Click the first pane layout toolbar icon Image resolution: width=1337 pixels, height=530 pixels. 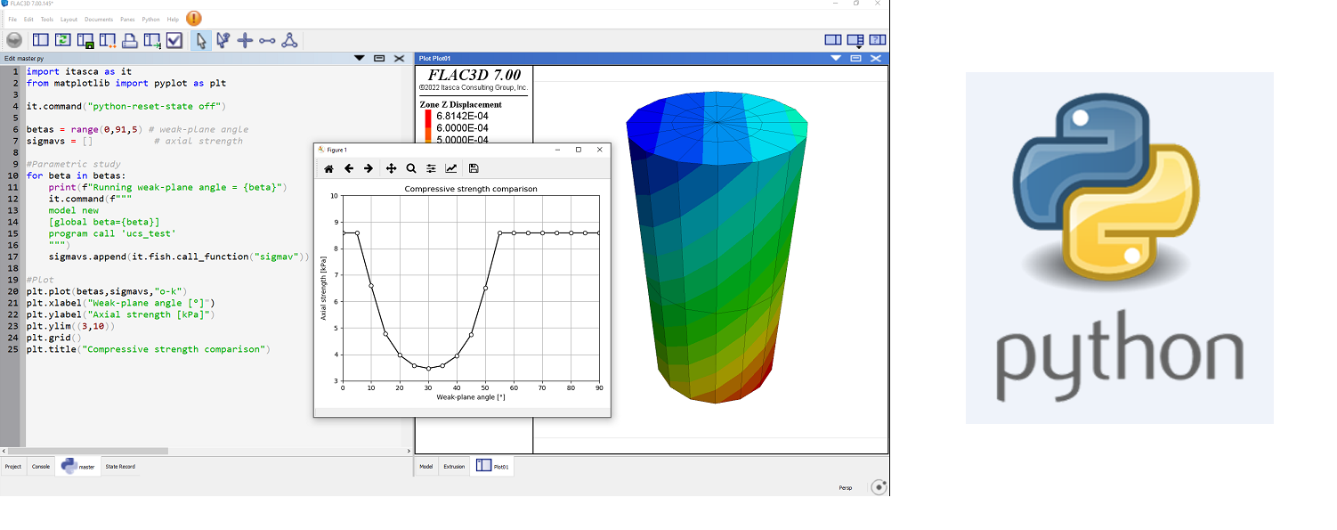click(x=41, y=40)
